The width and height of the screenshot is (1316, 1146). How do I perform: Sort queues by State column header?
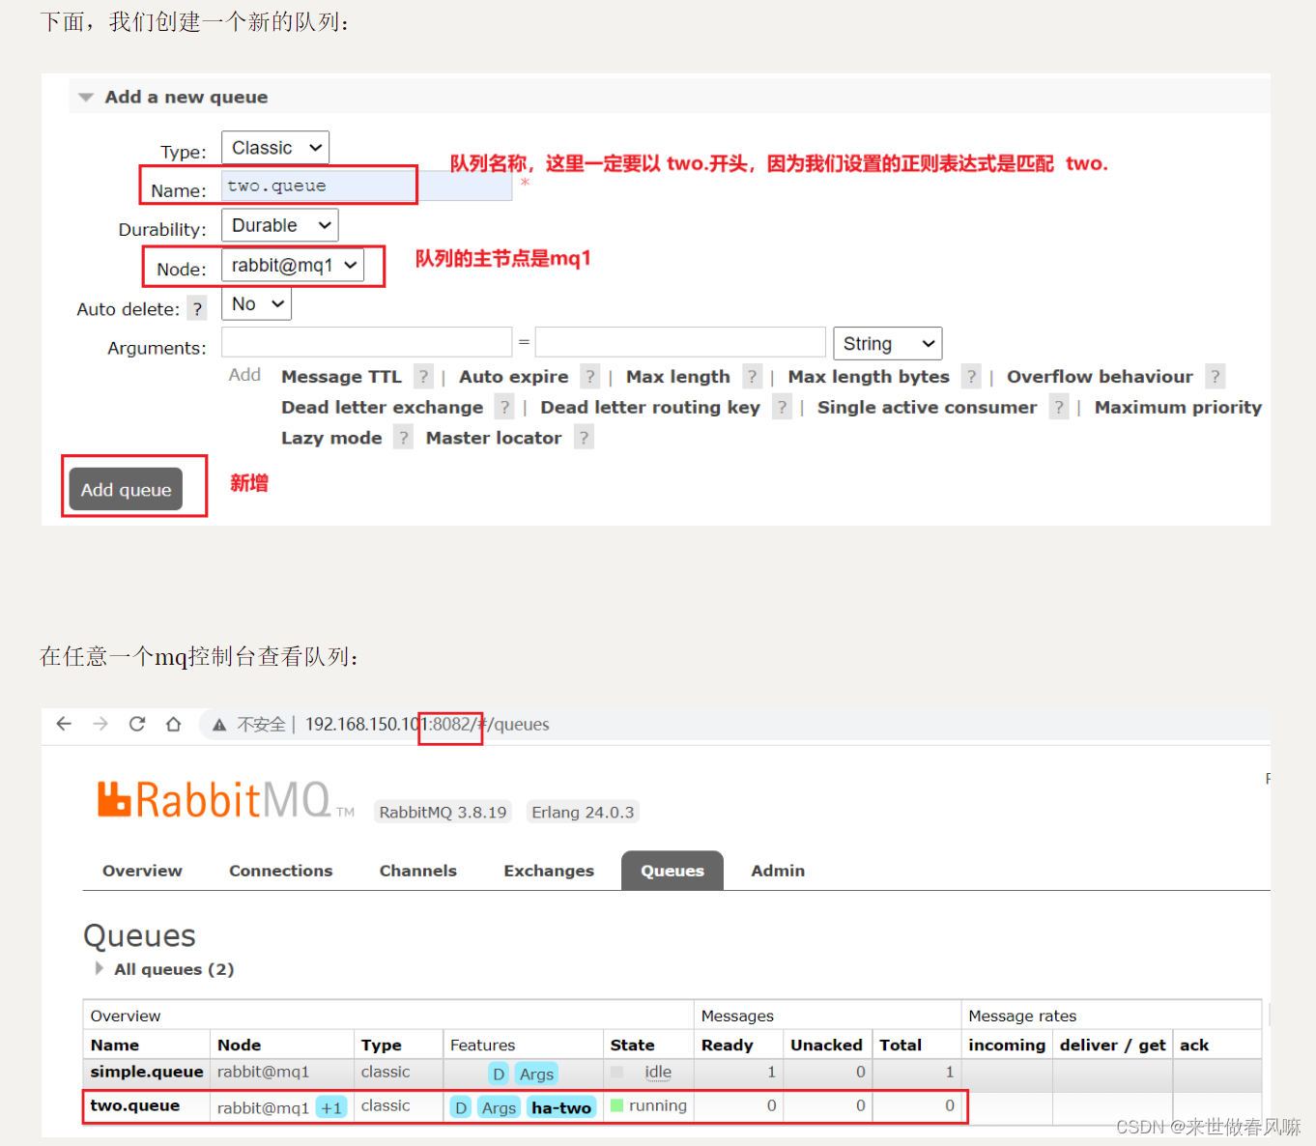(x=632, y=1046)
